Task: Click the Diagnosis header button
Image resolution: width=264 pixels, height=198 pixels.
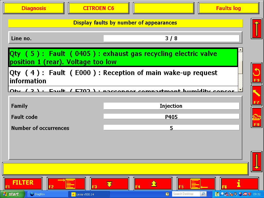Action: pos(34,8)
